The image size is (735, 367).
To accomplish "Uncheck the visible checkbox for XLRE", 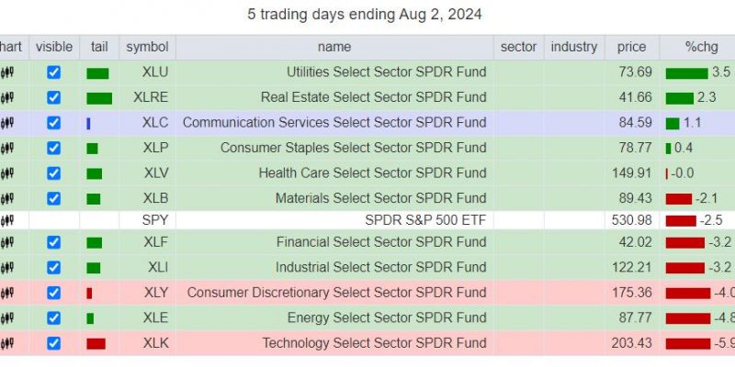I will [54, 97].
